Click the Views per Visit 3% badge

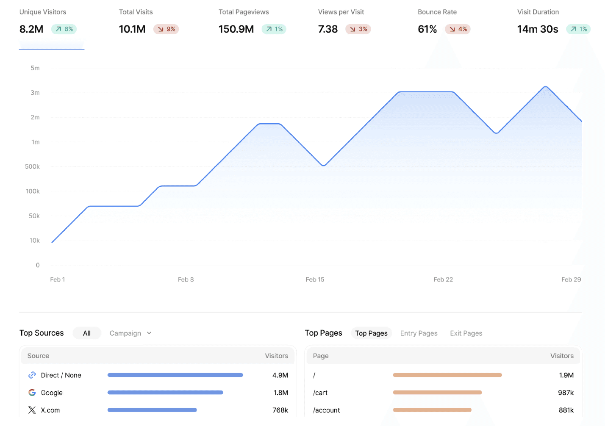(x=358, y=29)
